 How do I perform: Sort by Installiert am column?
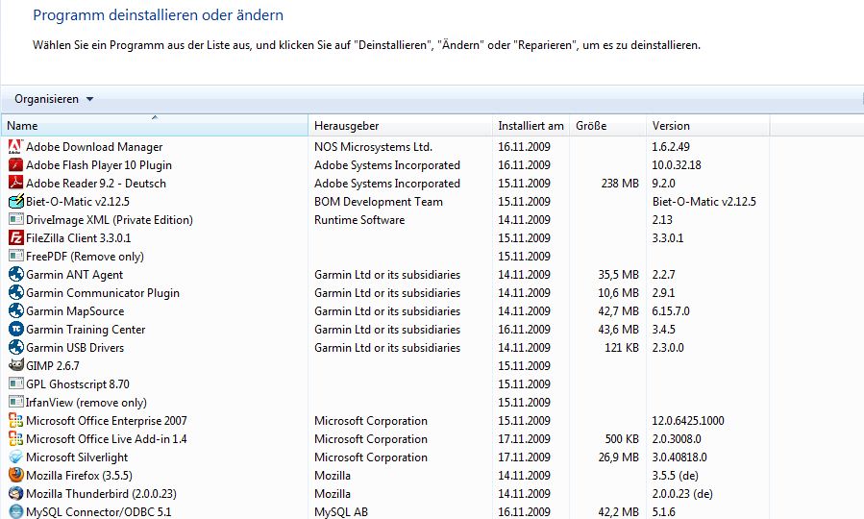click(531, 126)
